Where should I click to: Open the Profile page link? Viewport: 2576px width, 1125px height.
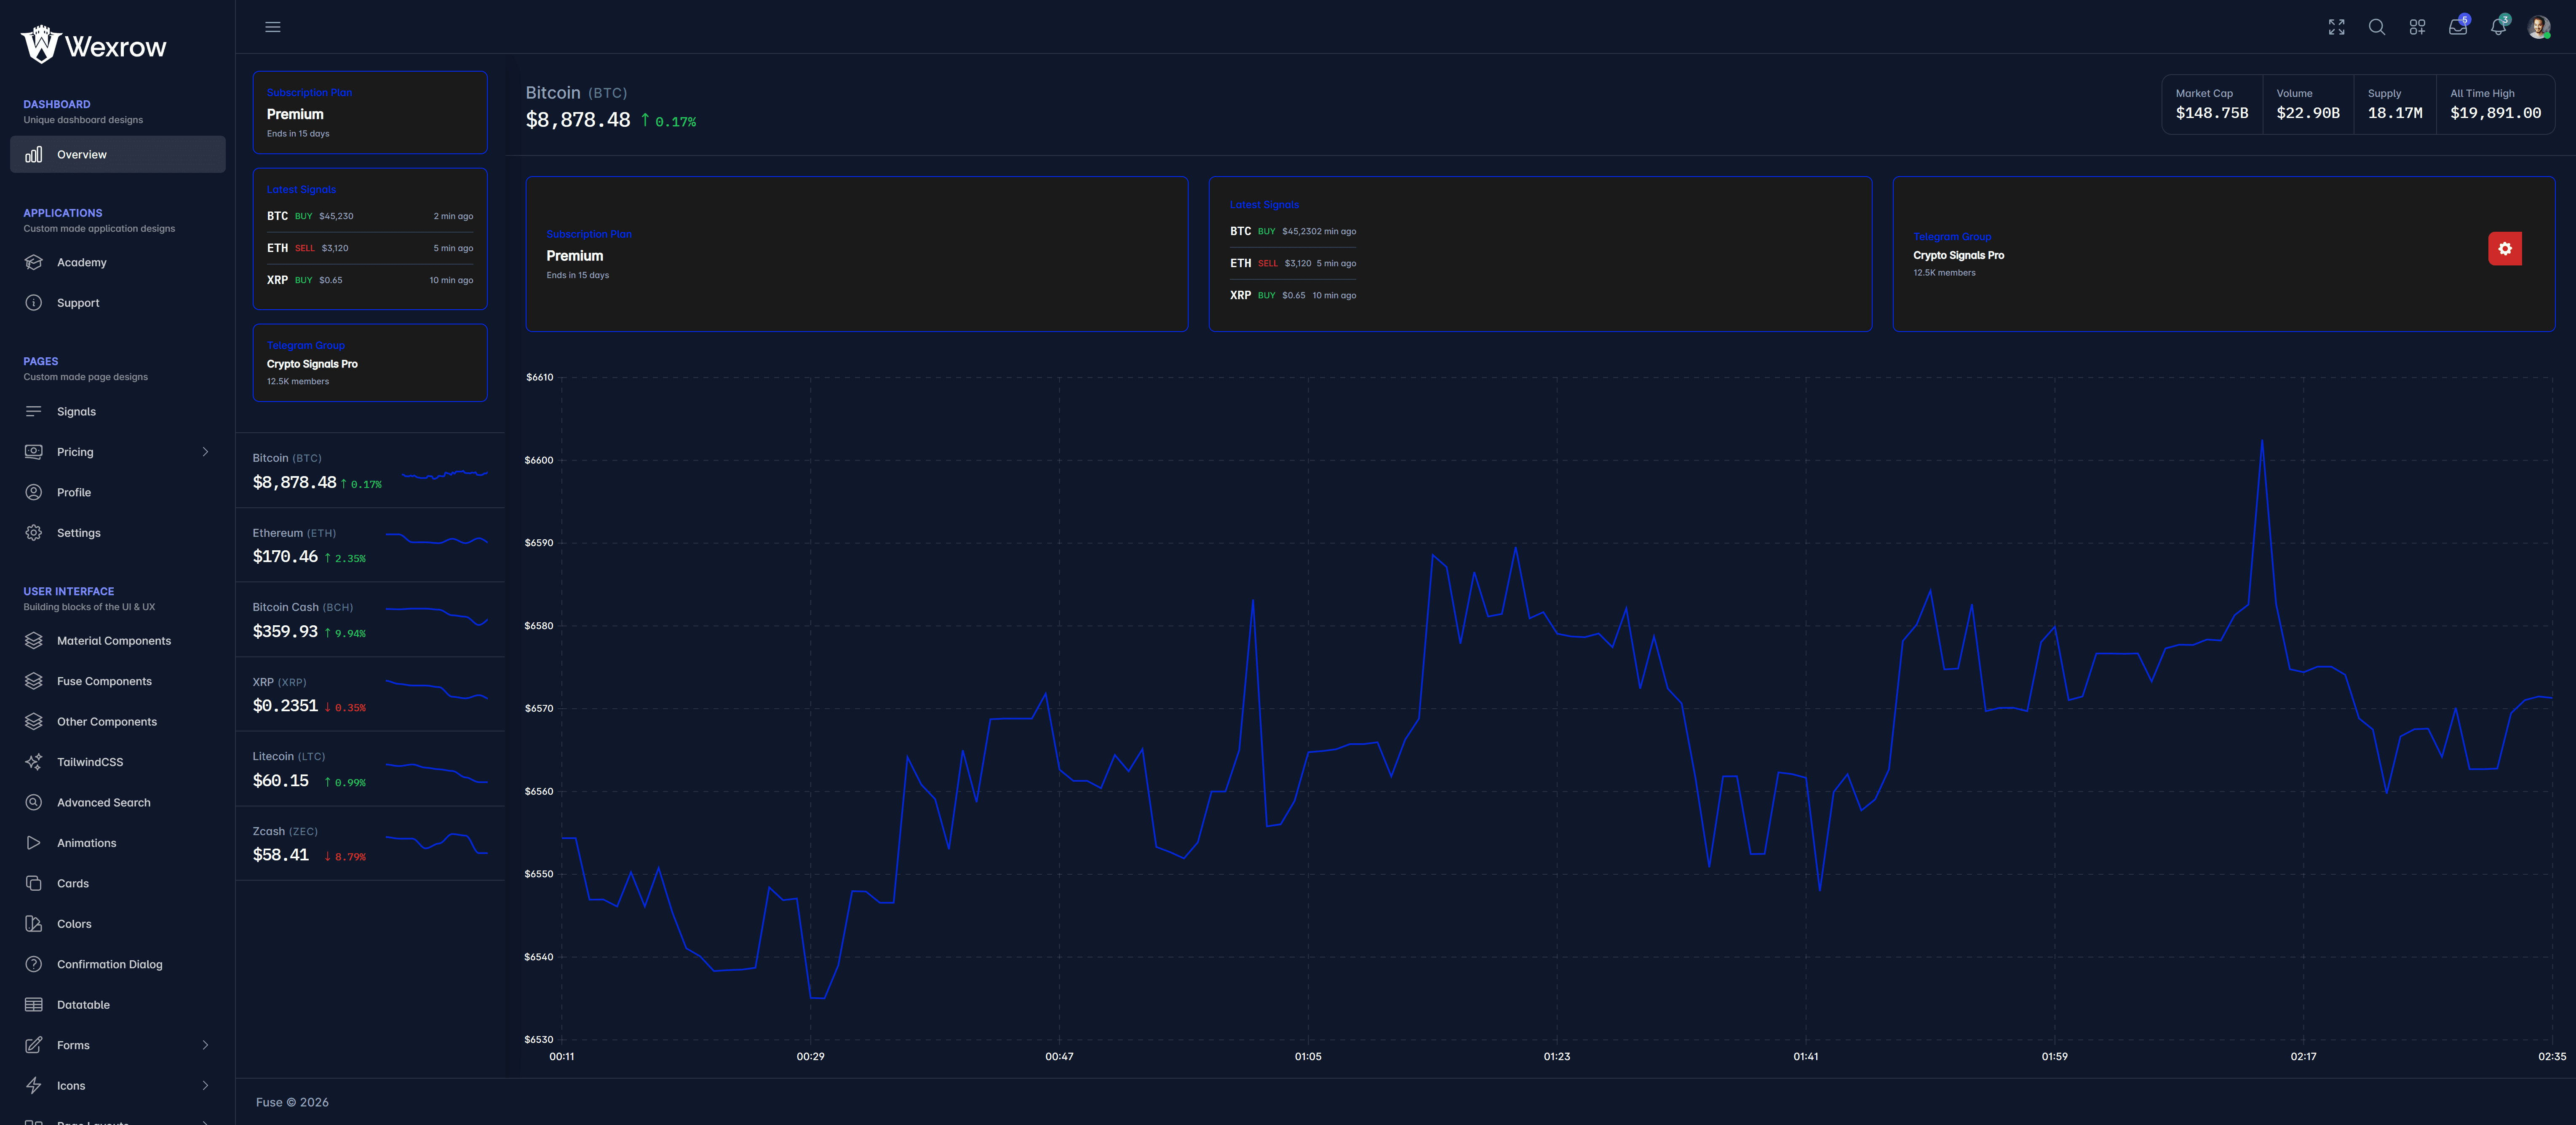[x=118, y=492]
